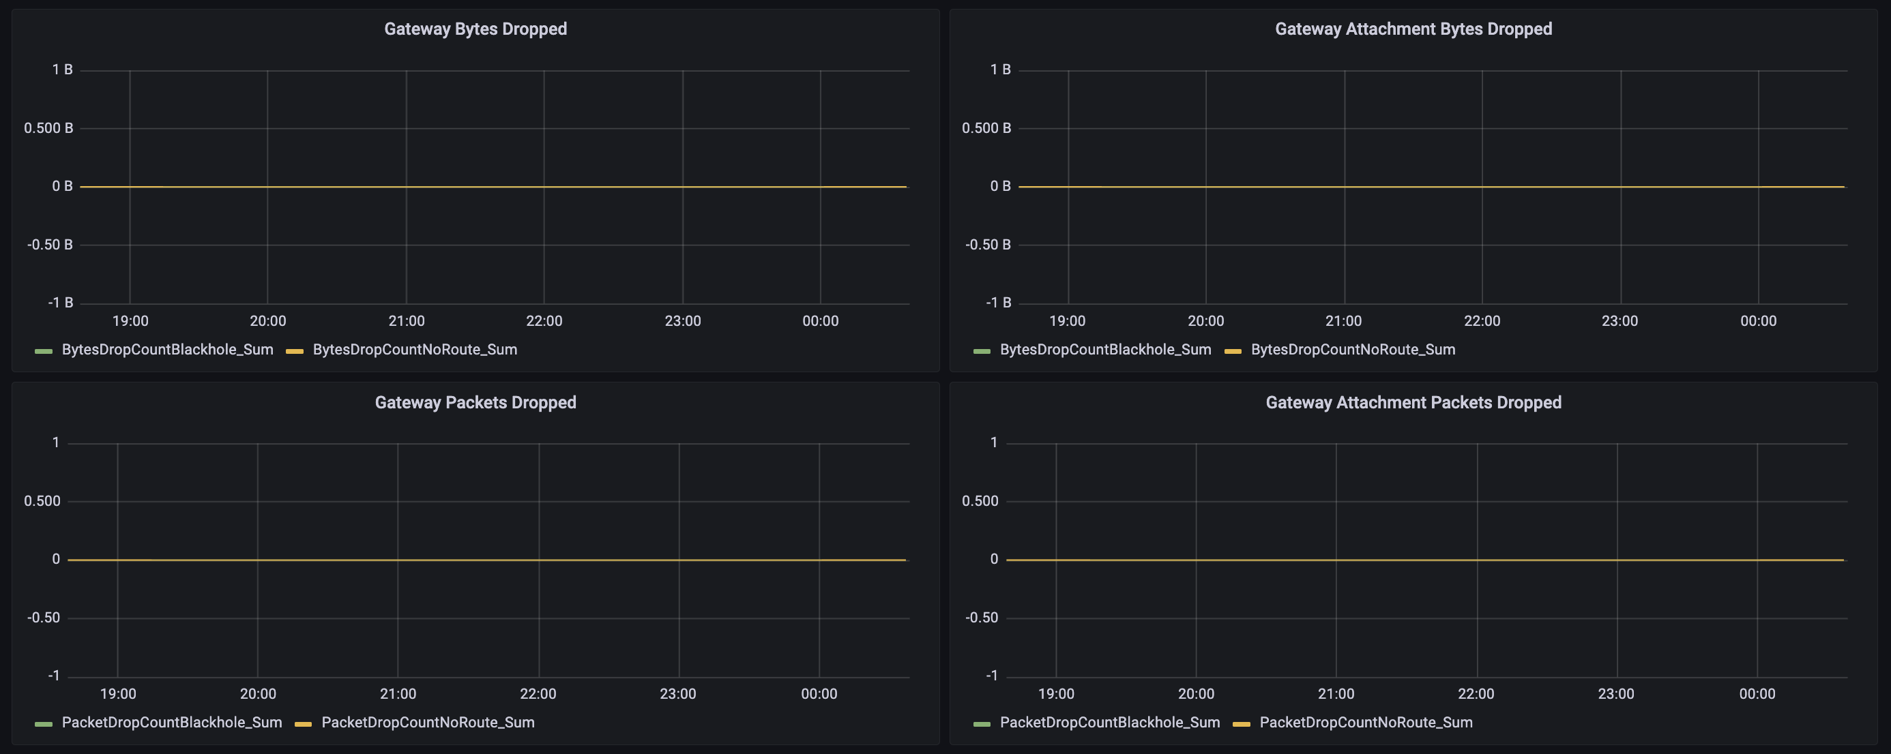Toggle PacketDropCountBlackhole_Sum in Gateway Packets Dropped
1891x754 pixels.
(x=172, y=723)
